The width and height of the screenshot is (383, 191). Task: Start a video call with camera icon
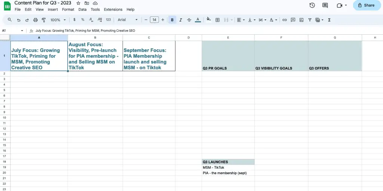[x=339, y=5]
